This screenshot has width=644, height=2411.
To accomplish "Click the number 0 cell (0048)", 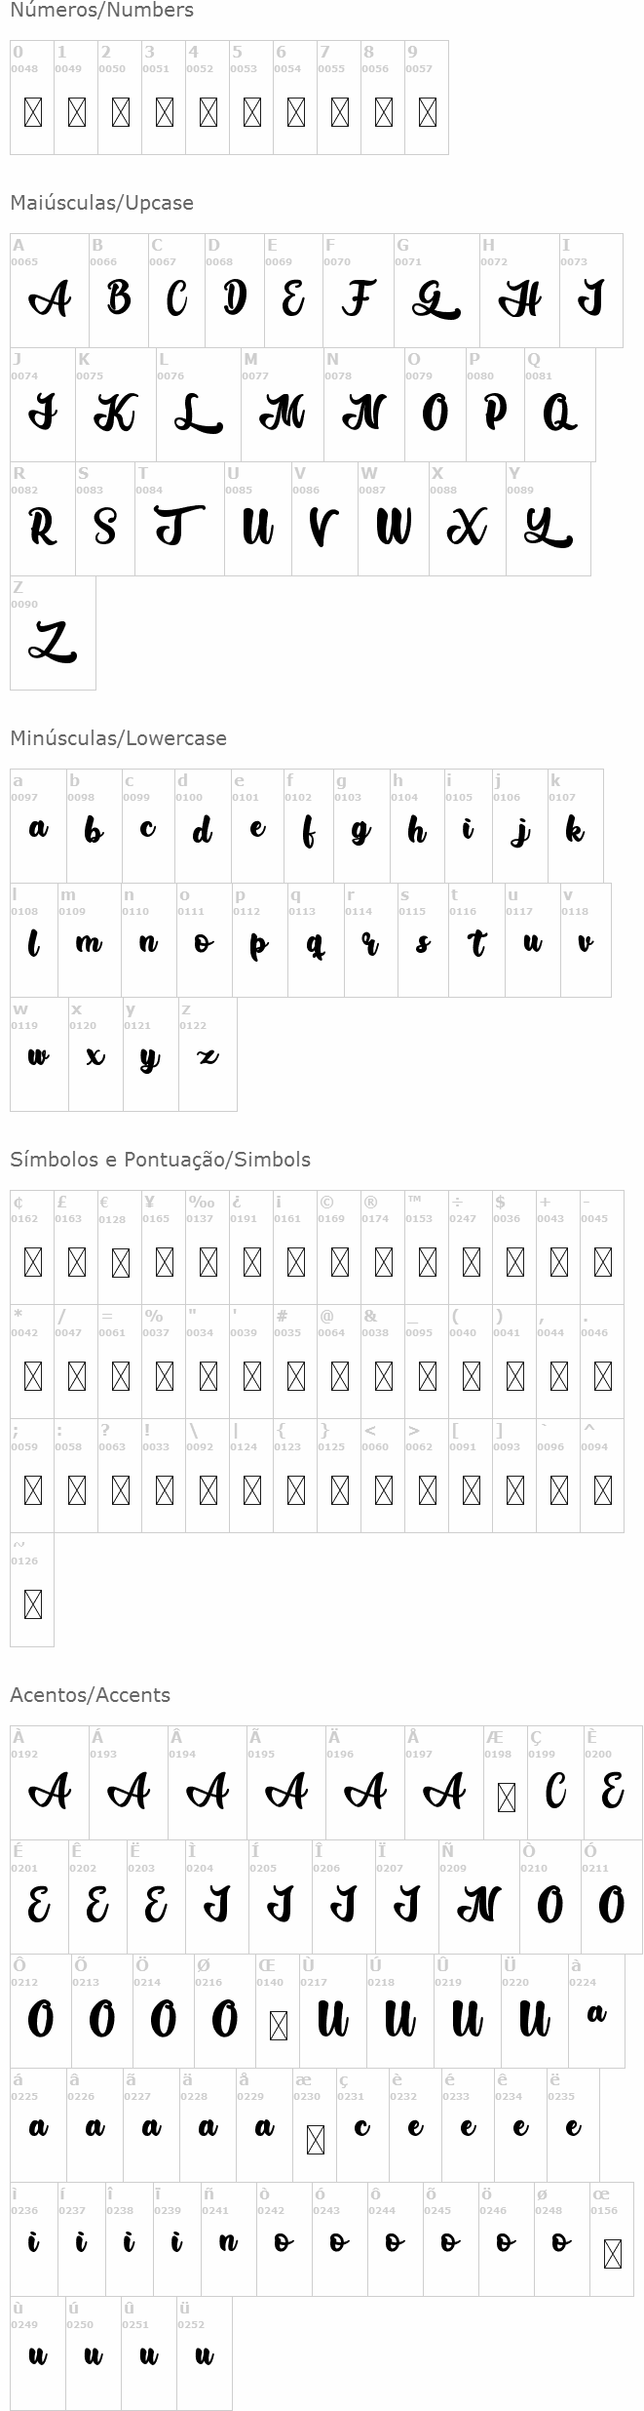I will click(x=32, y=98).
